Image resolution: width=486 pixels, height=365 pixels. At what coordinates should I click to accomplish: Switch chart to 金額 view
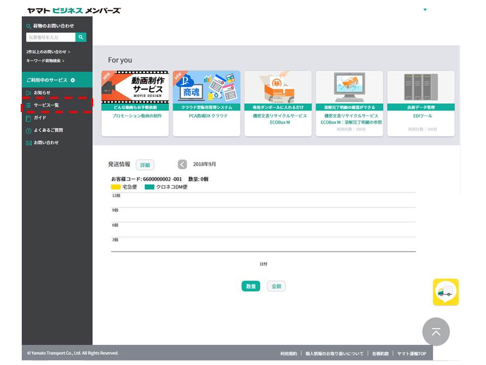(x=276, y=286)
